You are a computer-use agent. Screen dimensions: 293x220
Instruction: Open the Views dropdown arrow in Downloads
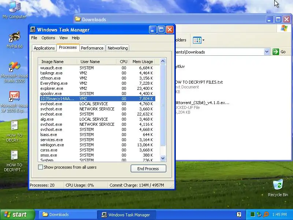point(203,40)
